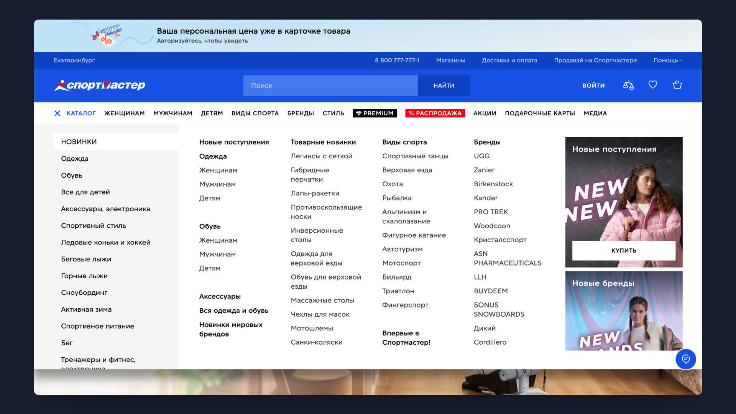Click the ВОЙТИ button

(x=593, y=85)
